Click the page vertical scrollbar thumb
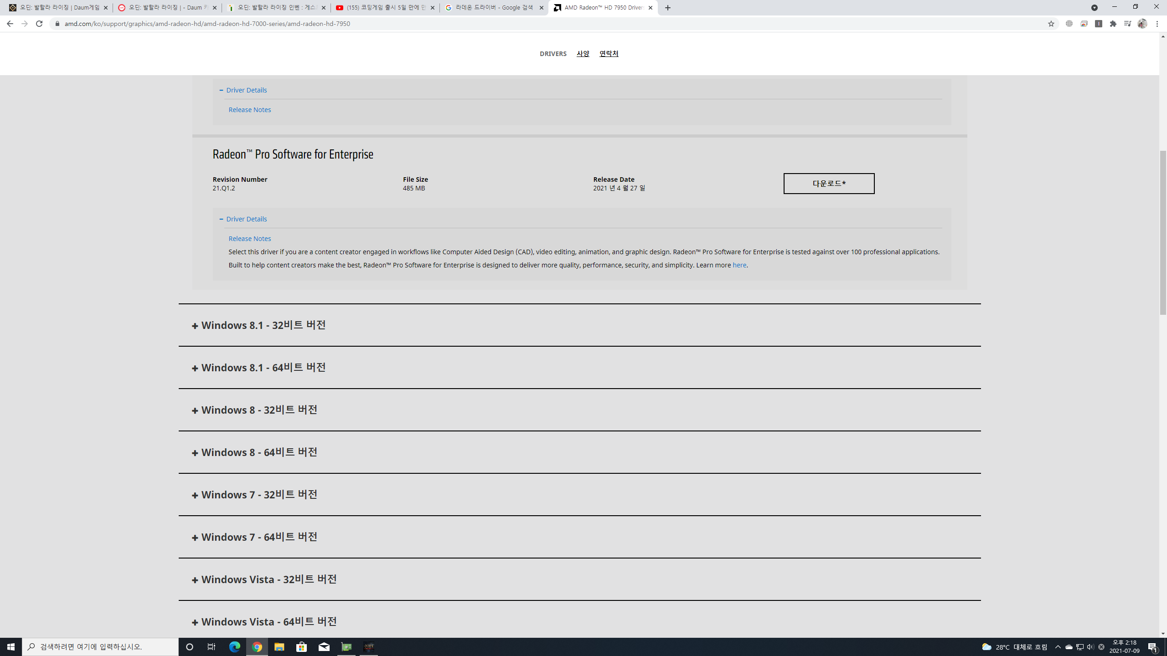1167x656 pixels. (1162, 232)
